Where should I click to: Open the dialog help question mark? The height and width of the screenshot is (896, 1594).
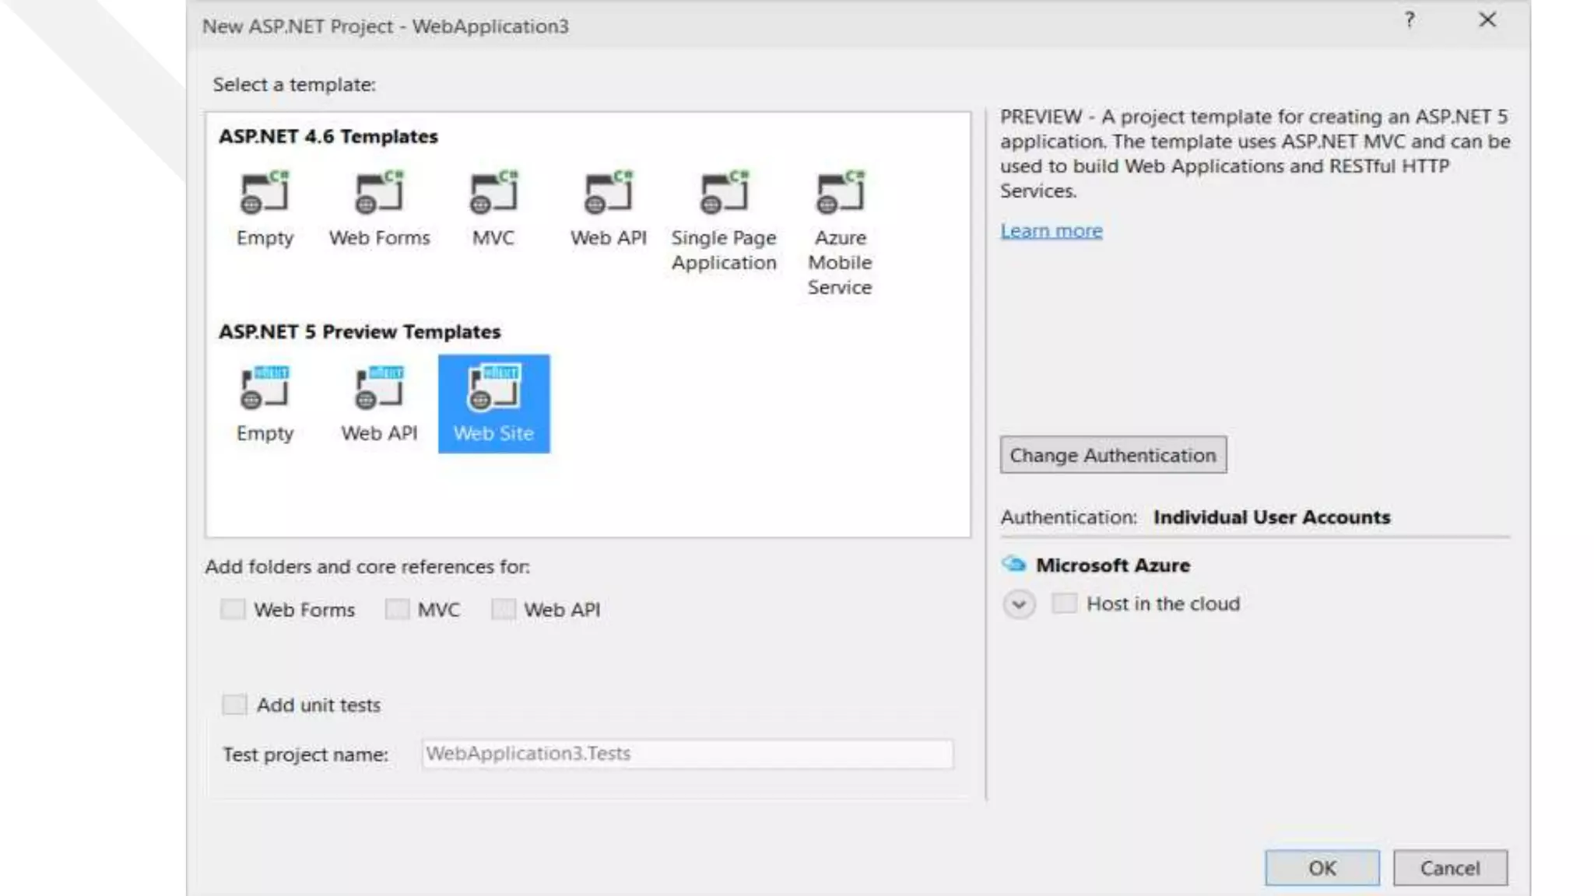pos(1410,20)
